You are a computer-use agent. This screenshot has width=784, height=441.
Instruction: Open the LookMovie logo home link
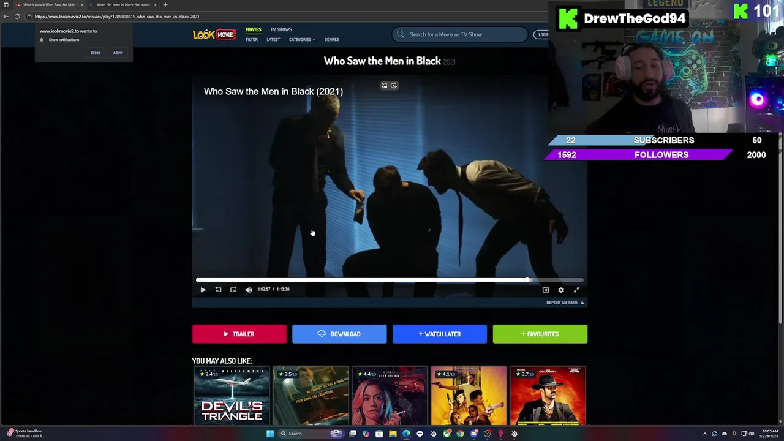214,34
